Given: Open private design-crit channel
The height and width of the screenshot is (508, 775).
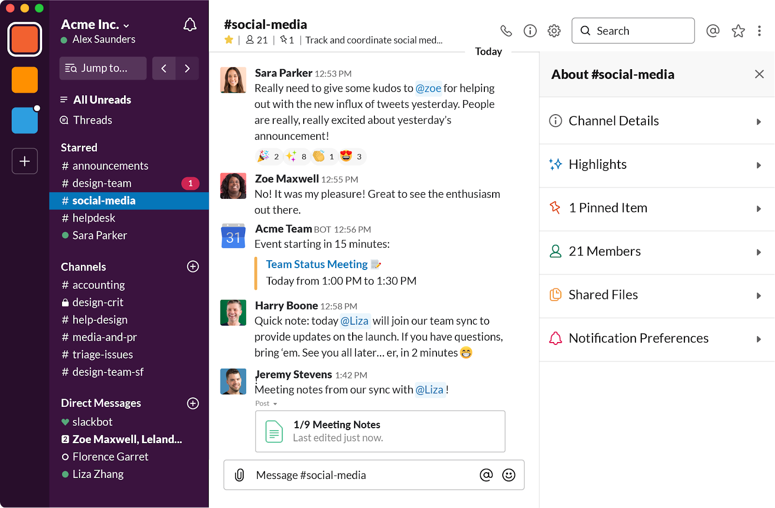Looking at the screenshot, I should click(129, 302).
